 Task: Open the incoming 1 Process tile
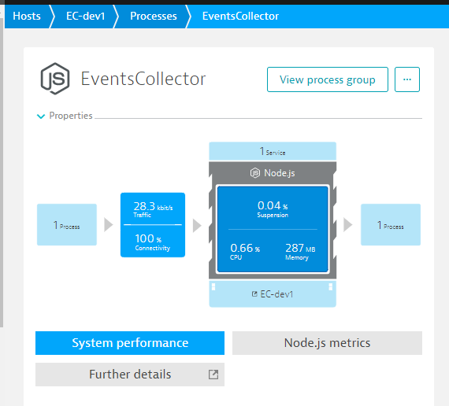(x=67, y=224)
